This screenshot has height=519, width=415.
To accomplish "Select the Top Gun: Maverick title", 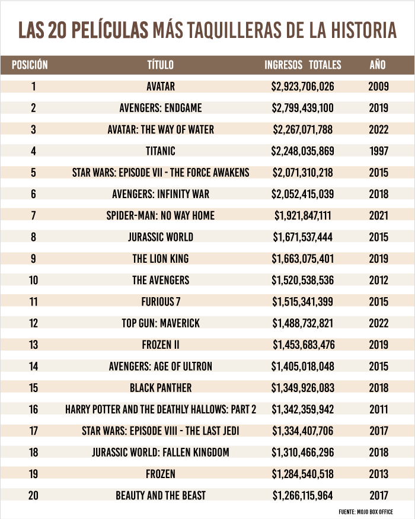I will [x=161, y=323].
